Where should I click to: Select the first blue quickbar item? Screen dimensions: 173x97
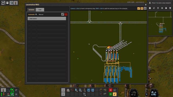click(x=89, y=90)
